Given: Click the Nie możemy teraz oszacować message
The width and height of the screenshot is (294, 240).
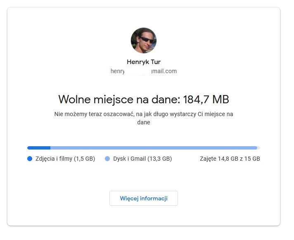Looking at the screenshot, I should click(x=144, y=118).
